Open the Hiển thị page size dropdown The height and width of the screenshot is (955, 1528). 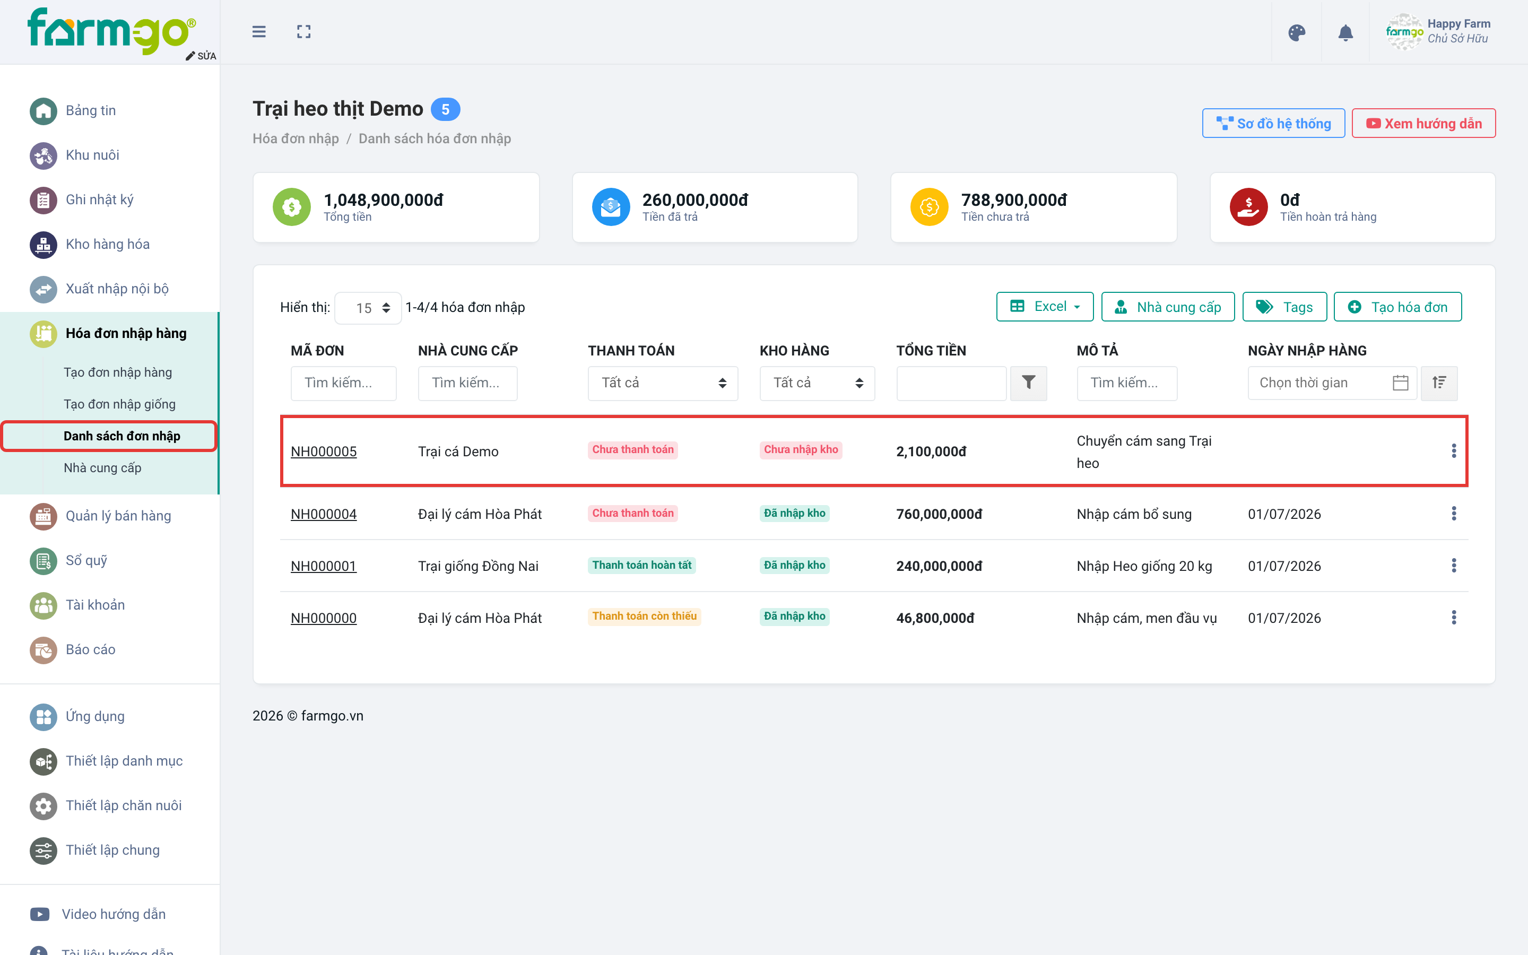pos(368,308)
